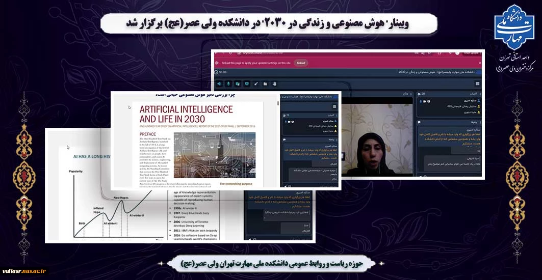
Task: Toggle the microphone icon in webinar toolbar
Action: click(x=228, y=83)
